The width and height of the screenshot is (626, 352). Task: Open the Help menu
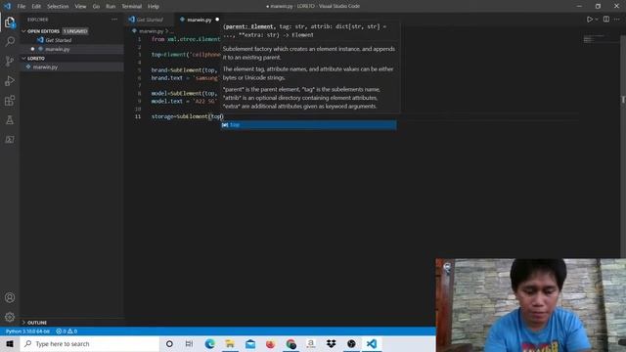[154, 7]
